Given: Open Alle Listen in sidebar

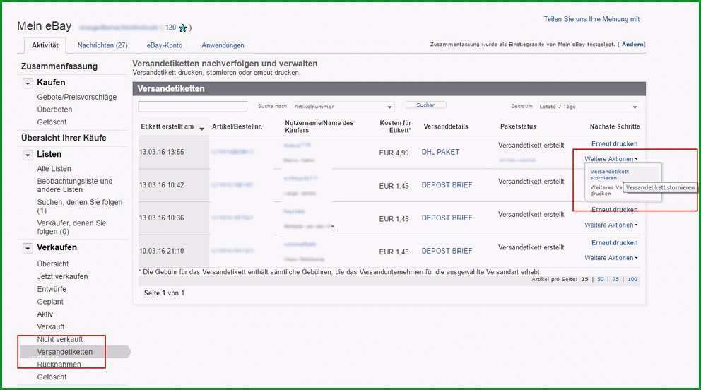Looking at the screenshot, I should coord(54,169).
